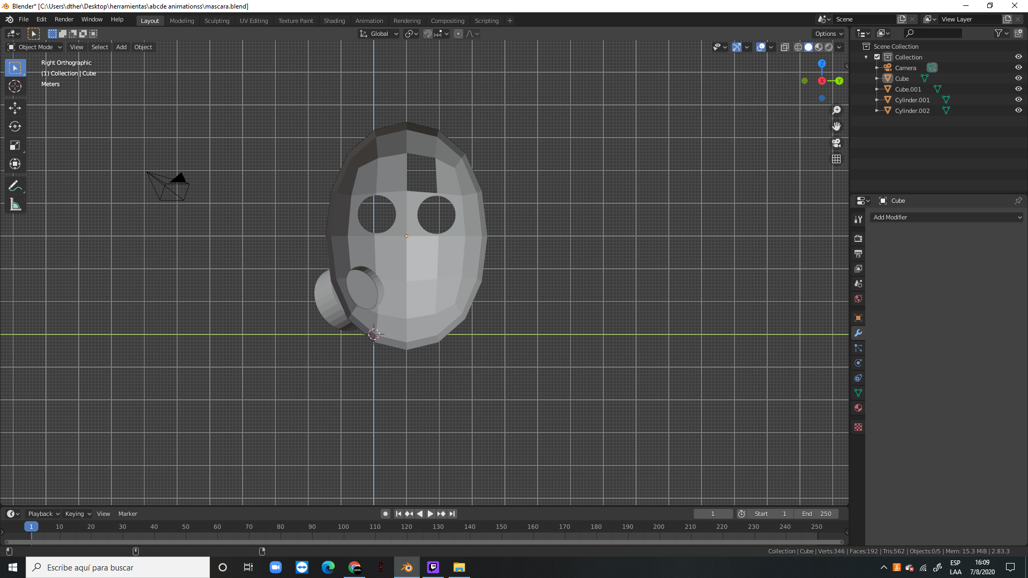The width and height of the screenshot is (1028, 578).
Task: Click the Cursor tool
Action: (15, 86)
